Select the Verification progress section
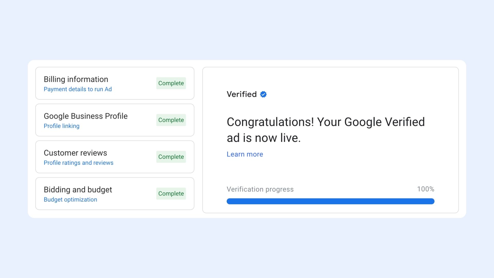 pyautogui.click(x=260, y=189)
